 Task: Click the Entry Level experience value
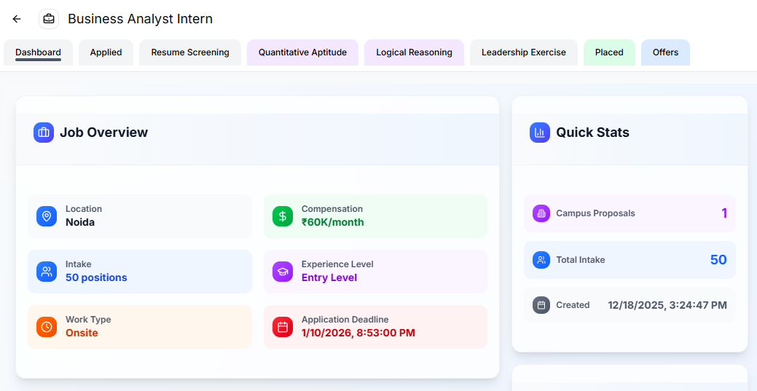coord(329,277)
